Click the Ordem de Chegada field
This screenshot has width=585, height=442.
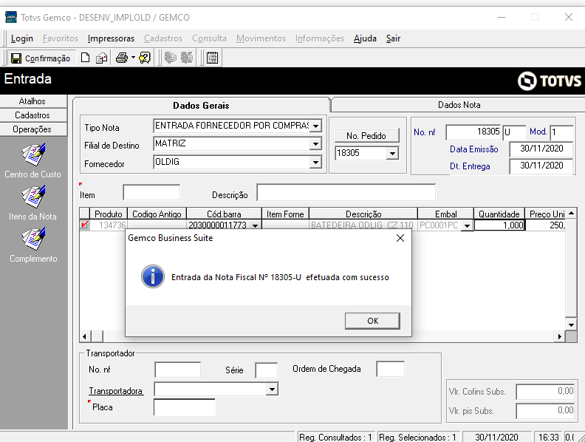pos(391,369)
